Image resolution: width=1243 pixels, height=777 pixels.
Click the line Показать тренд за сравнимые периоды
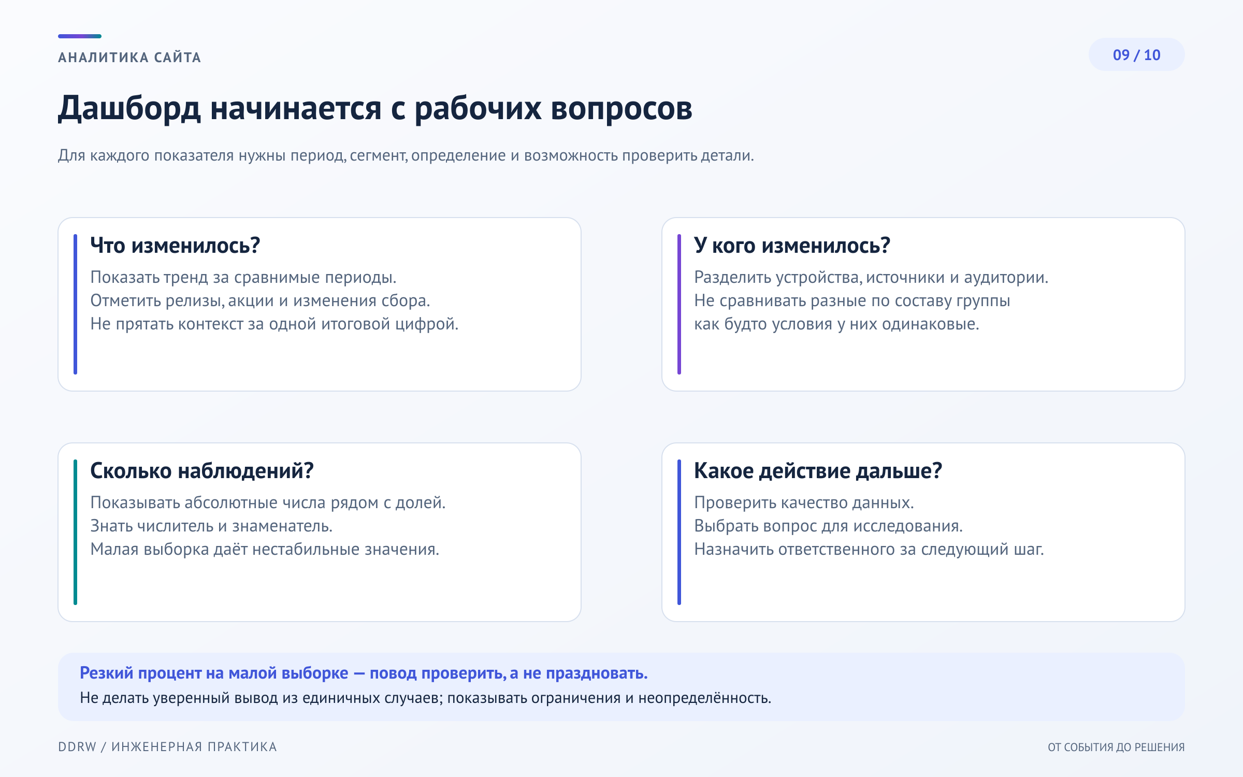pos(243,278)
